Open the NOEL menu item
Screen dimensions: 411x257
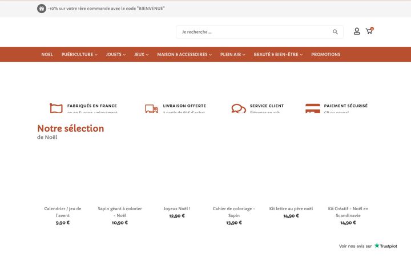(x=47, y=55)
